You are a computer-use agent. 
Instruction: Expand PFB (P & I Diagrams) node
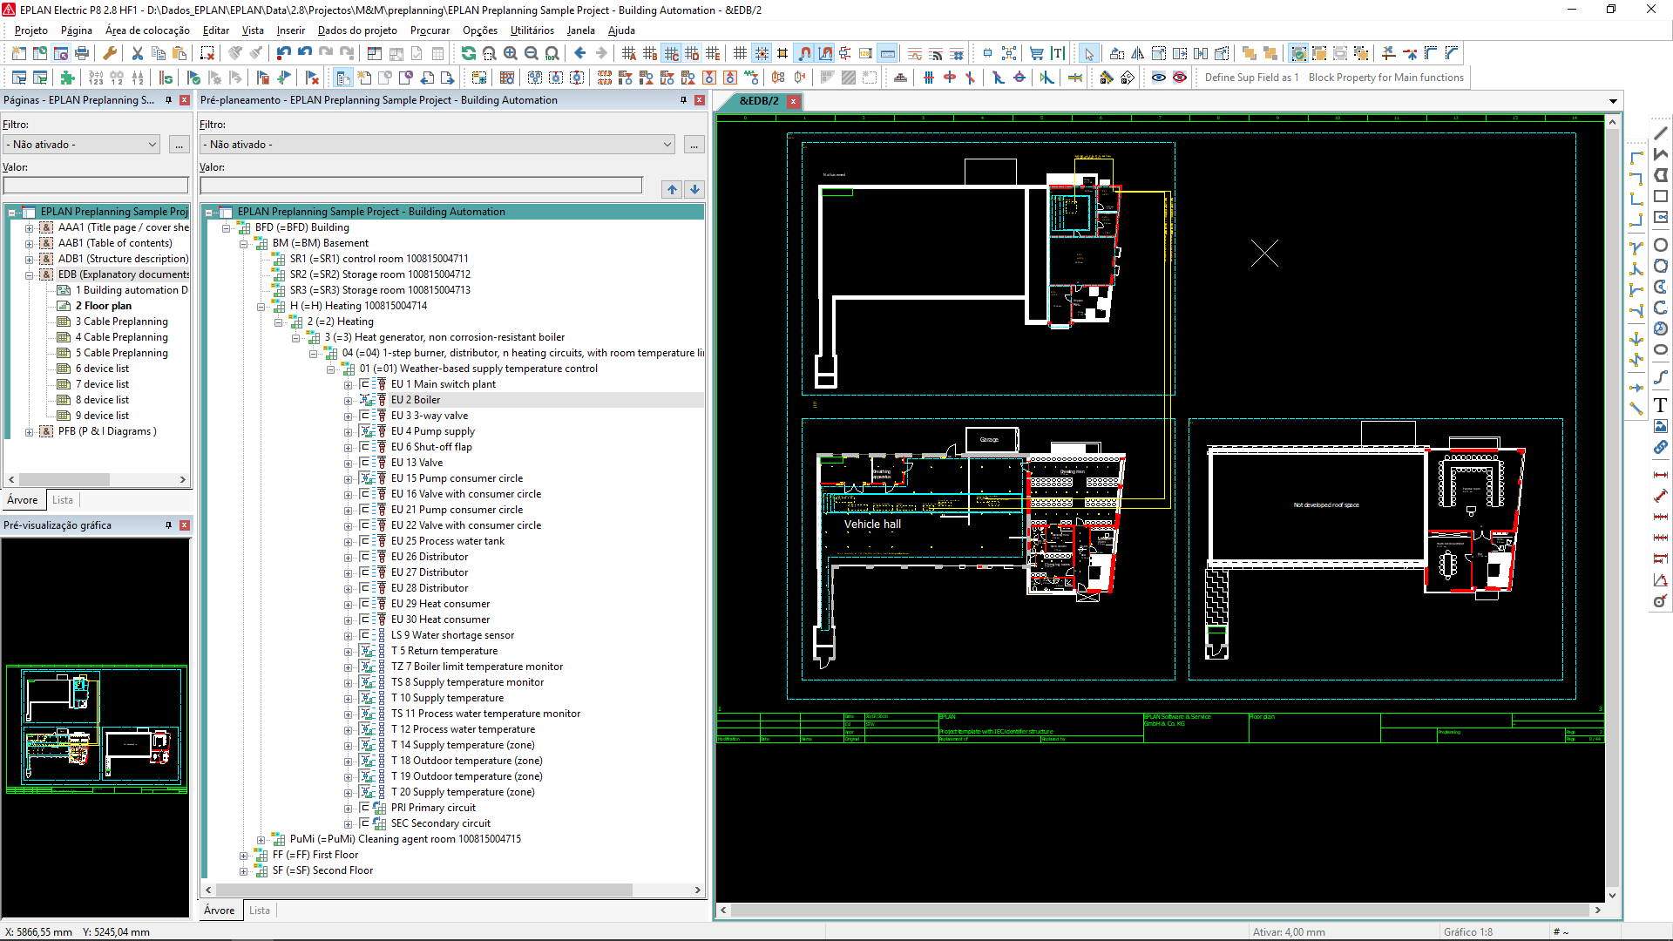point(30,432)
